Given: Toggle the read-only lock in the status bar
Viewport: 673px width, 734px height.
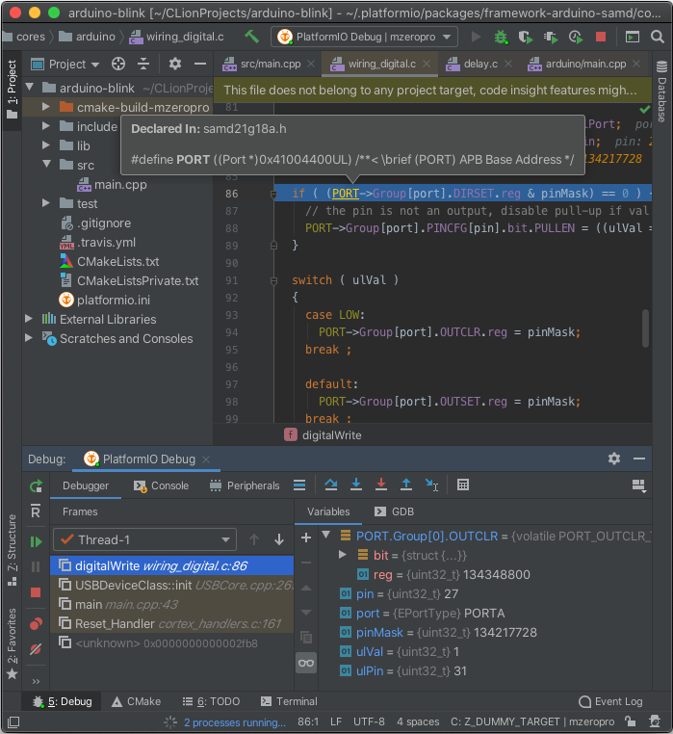Looking at the screenshot, I should 630,721.
